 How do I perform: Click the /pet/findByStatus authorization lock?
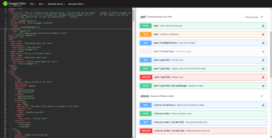tap(263, 43)
